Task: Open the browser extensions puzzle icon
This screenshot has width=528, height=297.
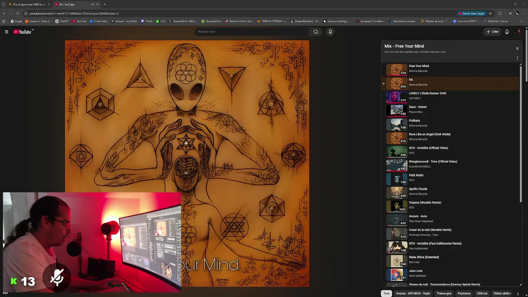Action: click(x=500, y=13)
